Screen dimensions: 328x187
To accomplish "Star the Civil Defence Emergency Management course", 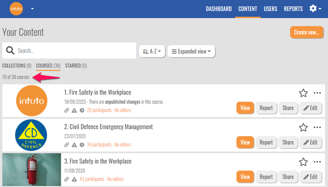I will (303, 127).
